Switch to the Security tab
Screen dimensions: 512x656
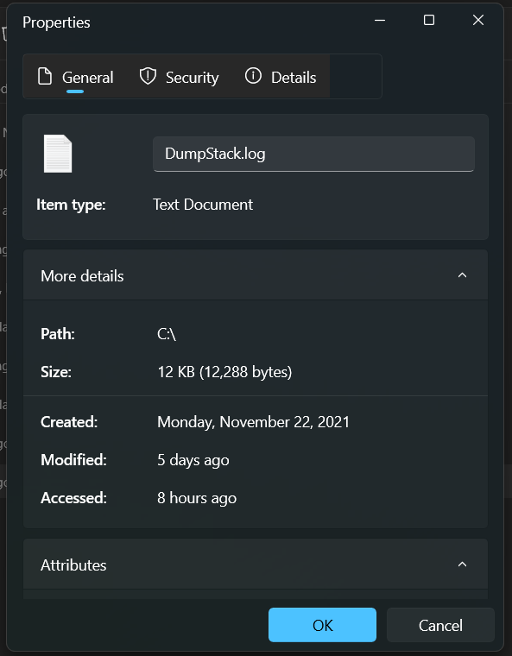coord(180,77)
